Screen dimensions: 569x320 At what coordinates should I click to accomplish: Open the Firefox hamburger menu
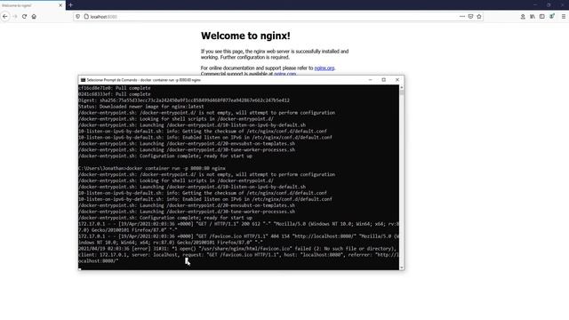tap(564, 17)
